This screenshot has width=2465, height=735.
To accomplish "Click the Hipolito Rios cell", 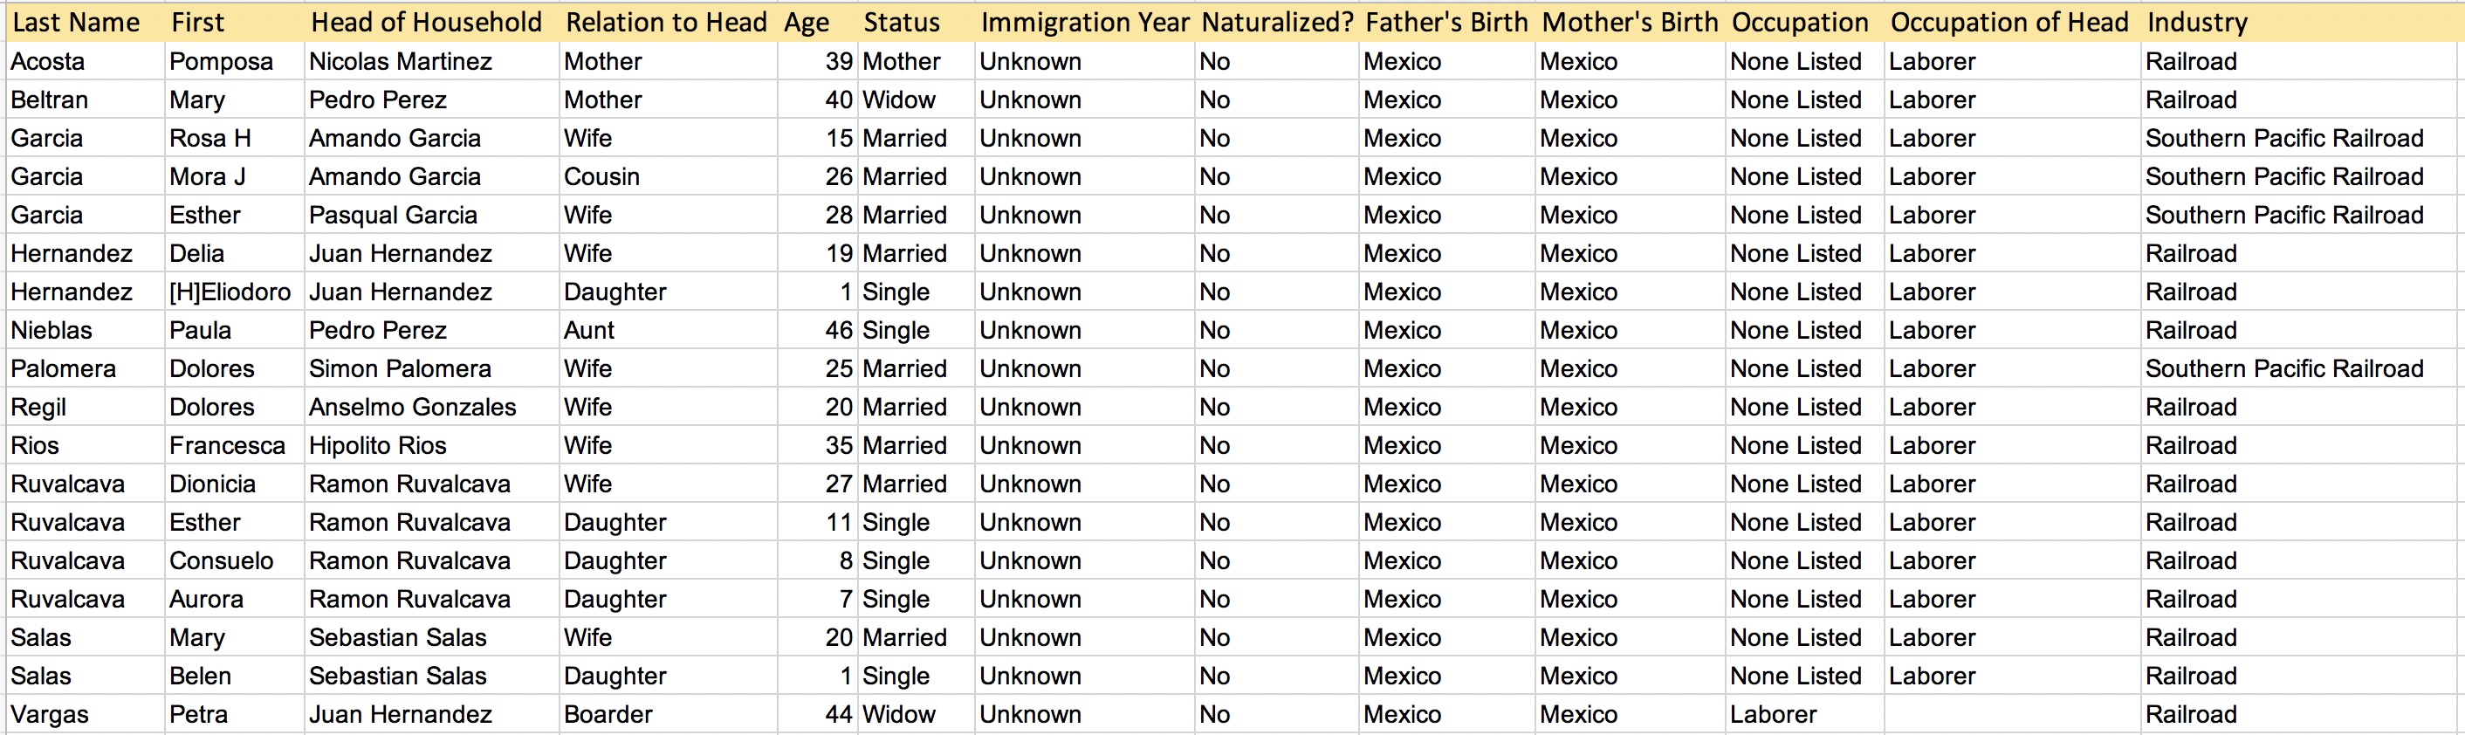I will 431,445.
